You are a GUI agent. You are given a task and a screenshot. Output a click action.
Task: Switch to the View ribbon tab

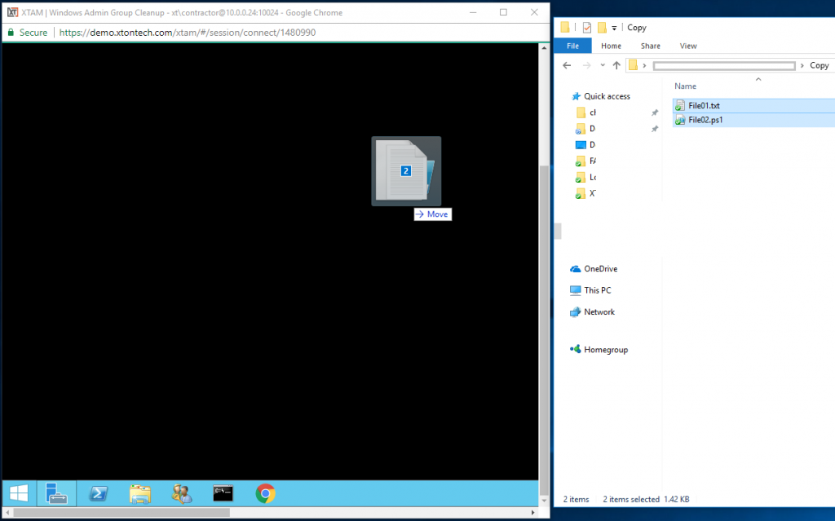click(688, 46)
